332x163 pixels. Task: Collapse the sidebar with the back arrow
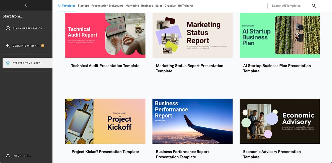point(26,5)
